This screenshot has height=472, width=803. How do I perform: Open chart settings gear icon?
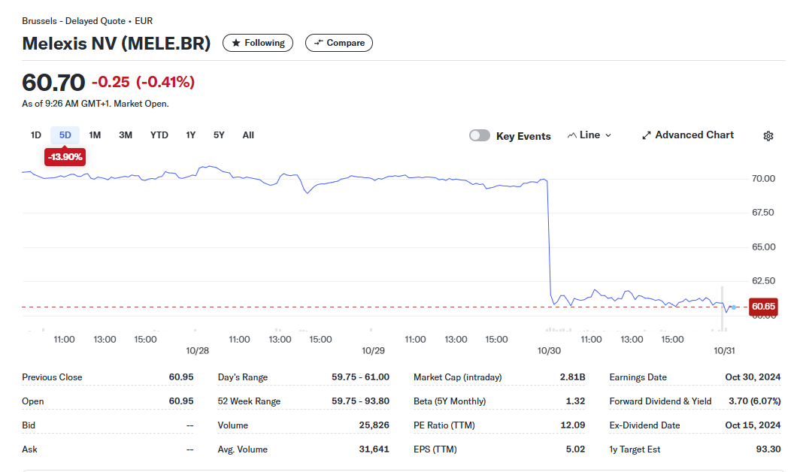pyautogui.click(x=768, y=136)
